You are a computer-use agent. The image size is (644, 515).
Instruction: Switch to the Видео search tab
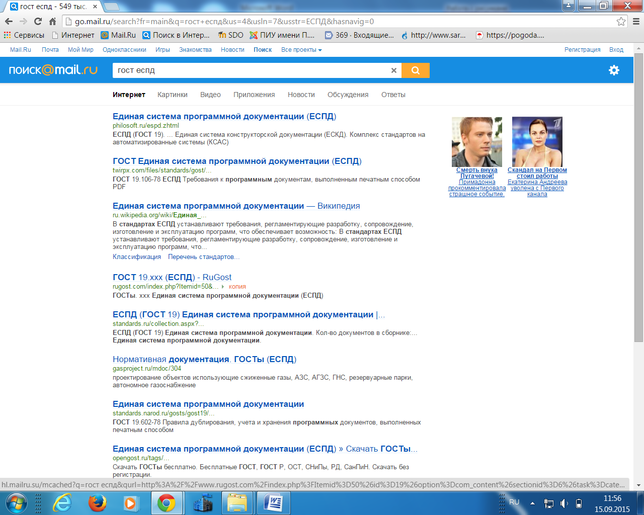coord(210,95)
